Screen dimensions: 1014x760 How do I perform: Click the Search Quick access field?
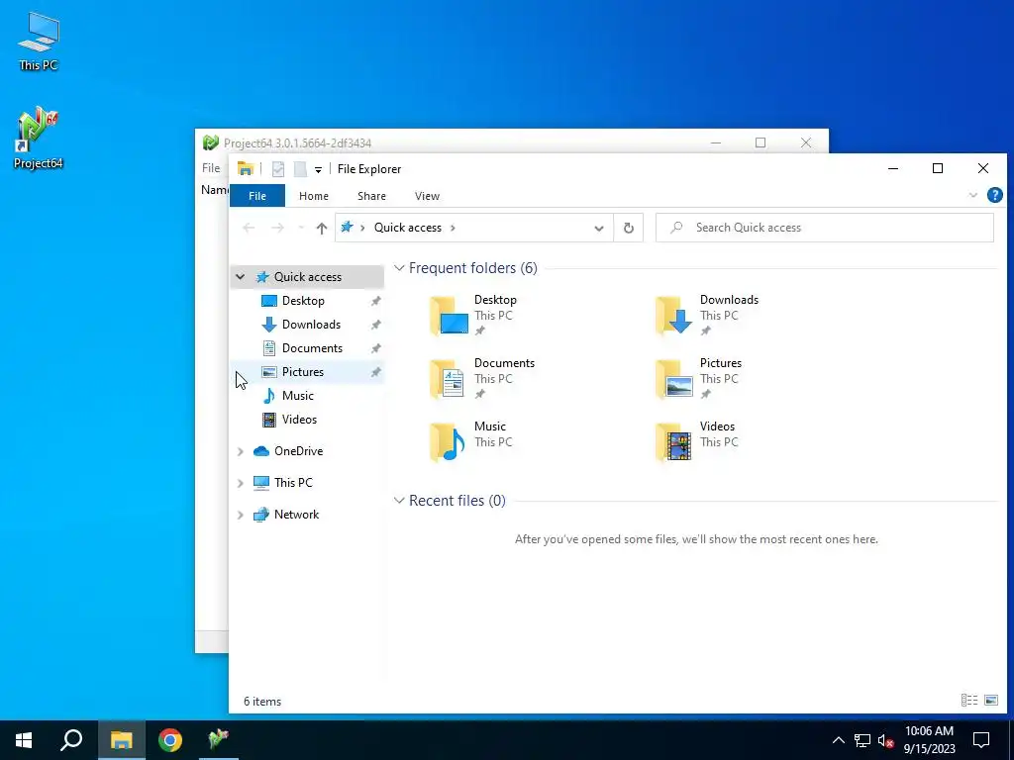[x=825, y=228]
